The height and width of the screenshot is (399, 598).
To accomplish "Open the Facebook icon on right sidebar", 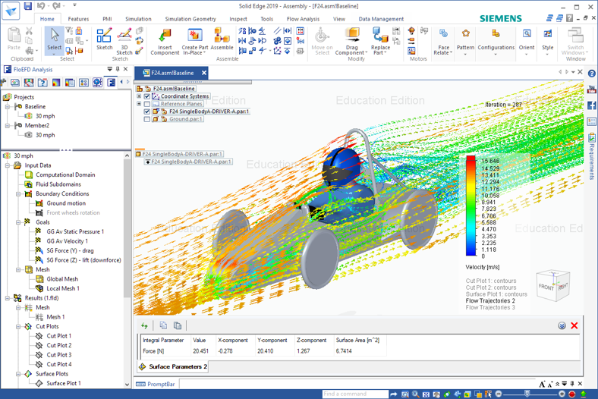I will click(x=591, y=105).
